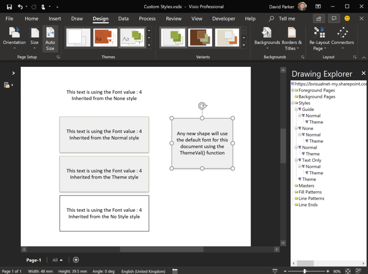Add a new page with the plus button
368x274 pixels.
pos(76,260)
